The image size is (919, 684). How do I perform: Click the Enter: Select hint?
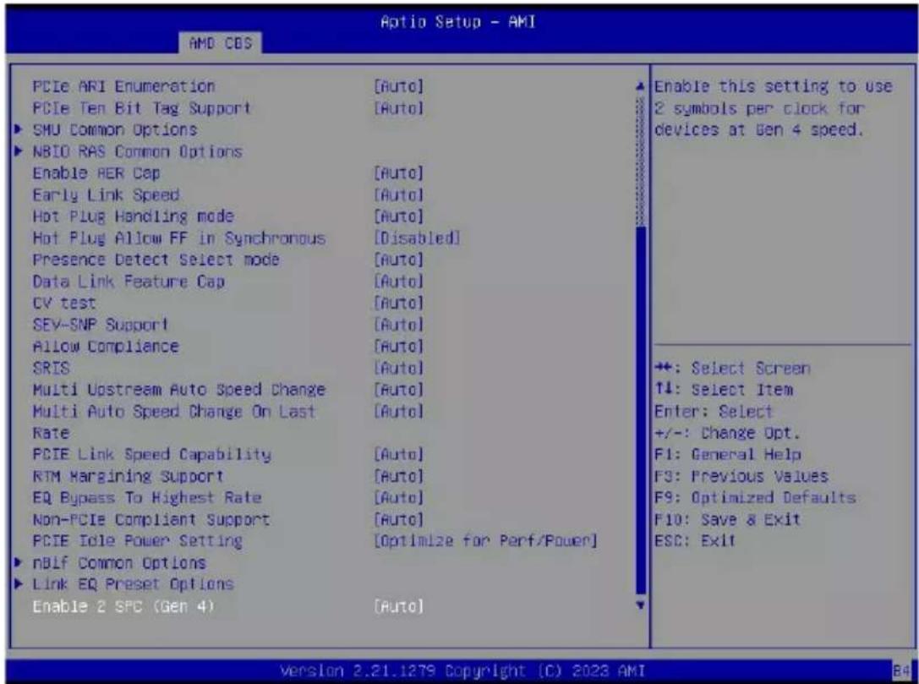(x=714, y=412)
